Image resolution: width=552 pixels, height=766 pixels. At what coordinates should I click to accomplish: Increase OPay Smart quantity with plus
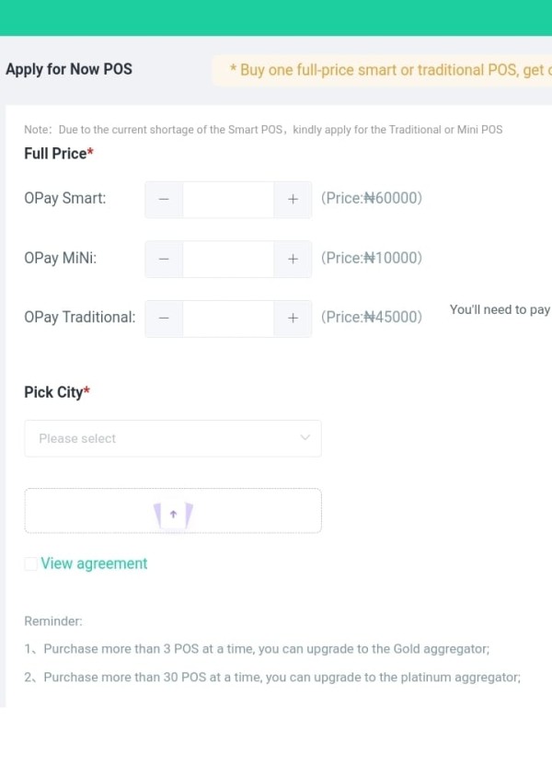(293, 199)
